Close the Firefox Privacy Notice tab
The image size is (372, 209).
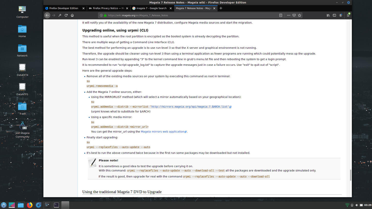(127, 8)
